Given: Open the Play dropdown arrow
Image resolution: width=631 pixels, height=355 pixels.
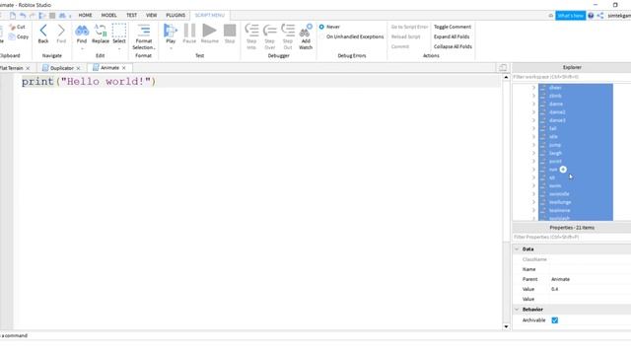Looking at the screenshot, I should pyautogui.click(x=171, y=48).
